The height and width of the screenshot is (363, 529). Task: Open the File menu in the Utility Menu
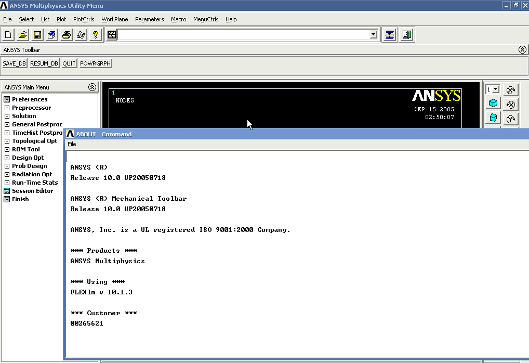[7, 19]
